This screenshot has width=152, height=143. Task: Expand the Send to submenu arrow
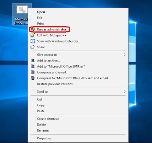pos(124,91)
